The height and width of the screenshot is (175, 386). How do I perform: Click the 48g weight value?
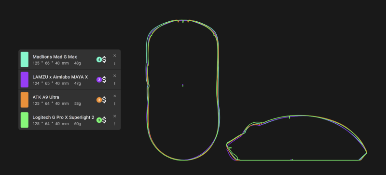pos(78,63)
